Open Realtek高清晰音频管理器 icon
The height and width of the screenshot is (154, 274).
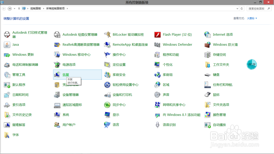tap(57, 45)
